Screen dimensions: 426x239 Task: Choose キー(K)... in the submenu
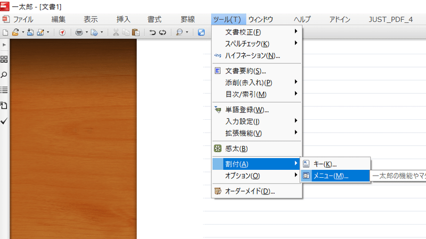[335, 164]
